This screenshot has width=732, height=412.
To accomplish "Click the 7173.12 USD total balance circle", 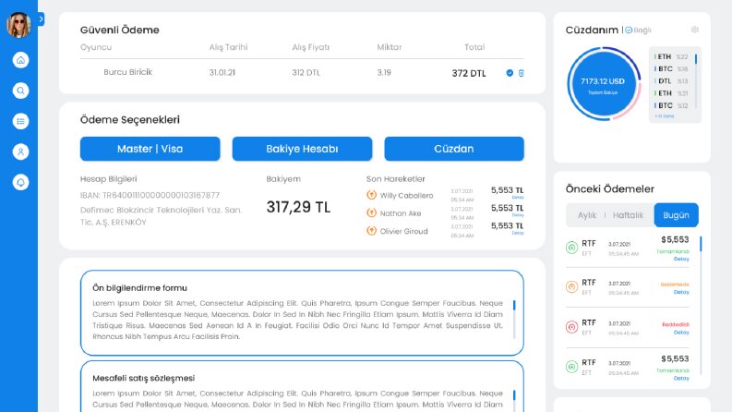I will [603, 84].
